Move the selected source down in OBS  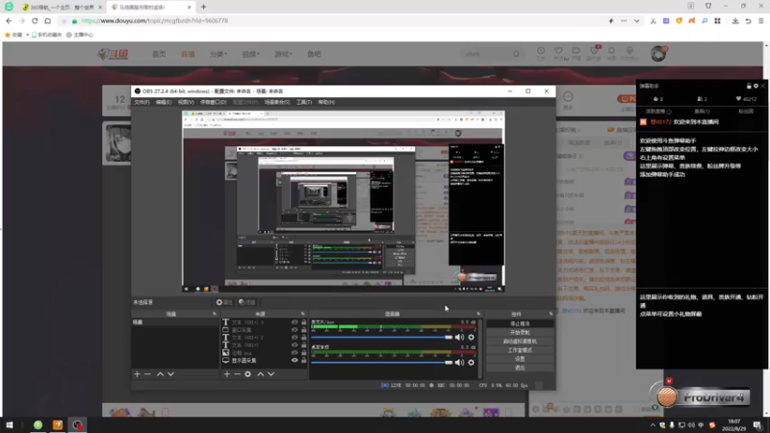(x=270, y=374)
